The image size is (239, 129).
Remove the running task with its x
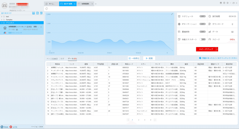click(41, 27)
